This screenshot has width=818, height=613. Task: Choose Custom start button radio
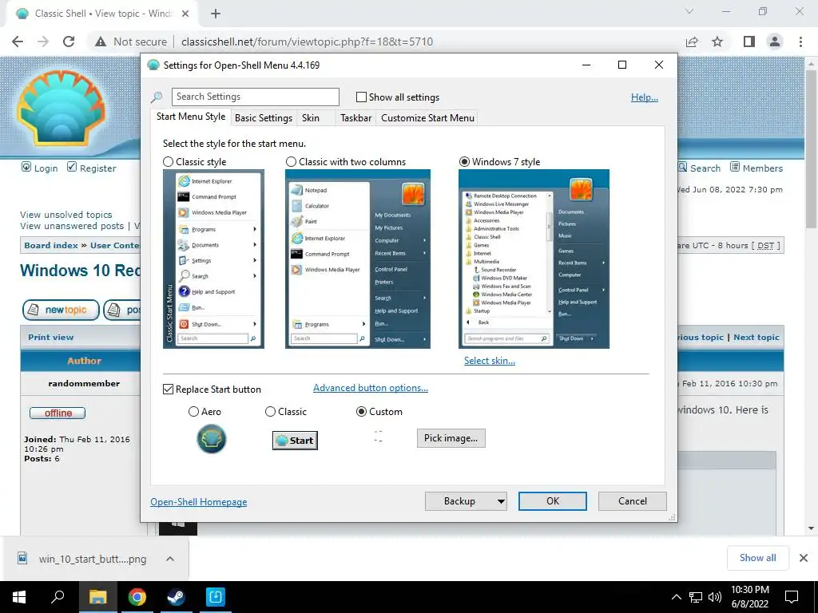[x=361, y=412]
